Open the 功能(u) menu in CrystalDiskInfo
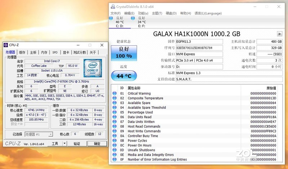The width and height of the screenshot is (288, 169). tap(143, 13)
